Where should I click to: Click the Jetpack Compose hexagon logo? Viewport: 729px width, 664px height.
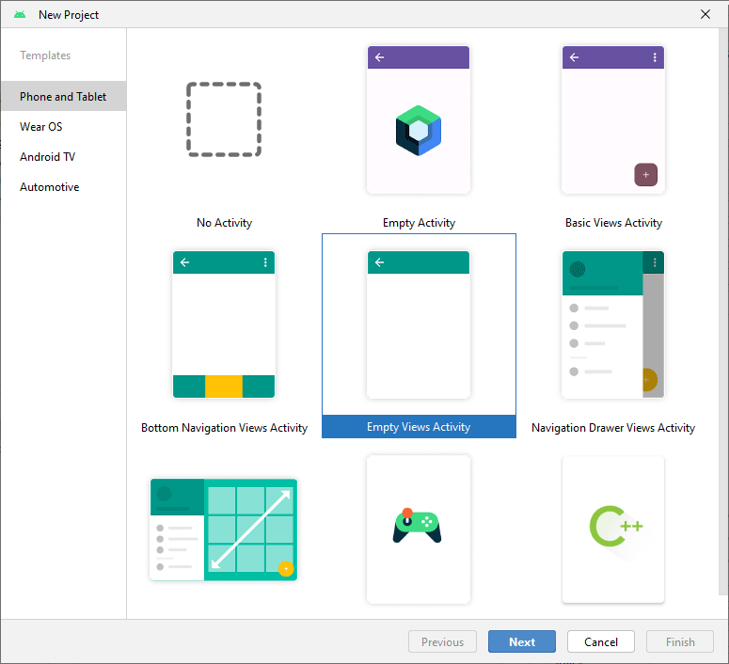click(x=419, y=131)
